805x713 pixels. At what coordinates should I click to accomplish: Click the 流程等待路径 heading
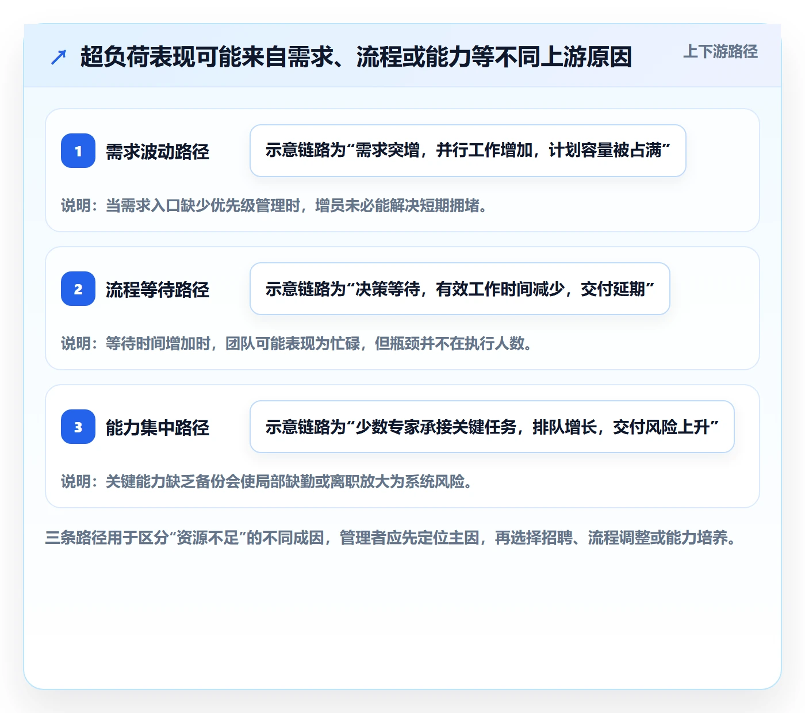pyautogui.click(x=158, y=290)
